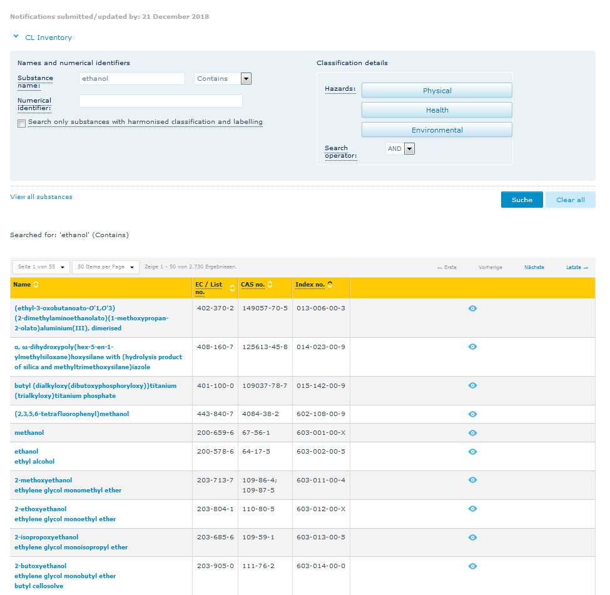
Task: Open the Contains match type dropdown
Action: [246, 79]
